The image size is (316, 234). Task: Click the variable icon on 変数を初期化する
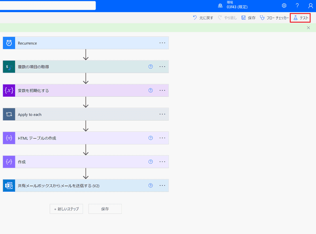point(9,90)
